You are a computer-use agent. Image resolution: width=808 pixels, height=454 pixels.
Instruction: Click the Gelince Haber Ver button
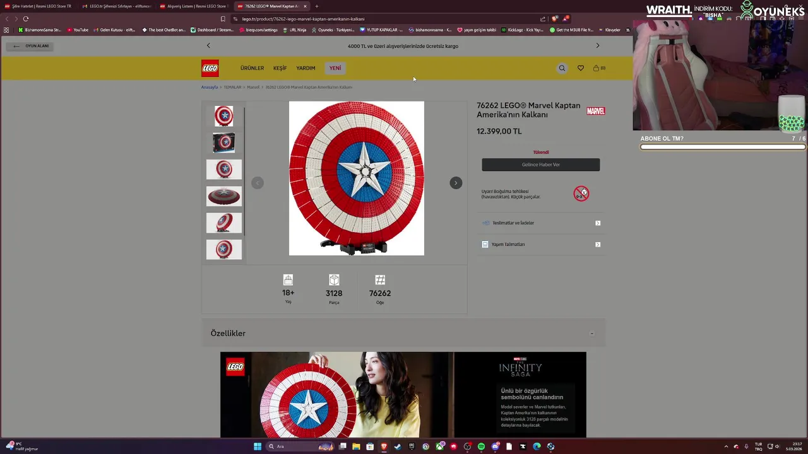pos(541,165)
